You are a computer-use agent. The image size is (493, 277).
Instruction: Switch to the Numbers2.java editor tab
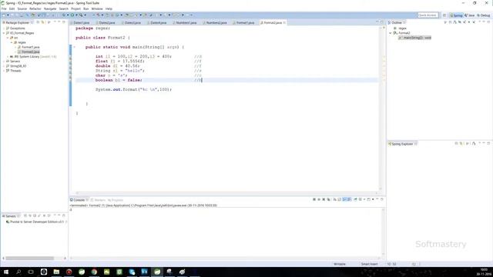[216, 22]
